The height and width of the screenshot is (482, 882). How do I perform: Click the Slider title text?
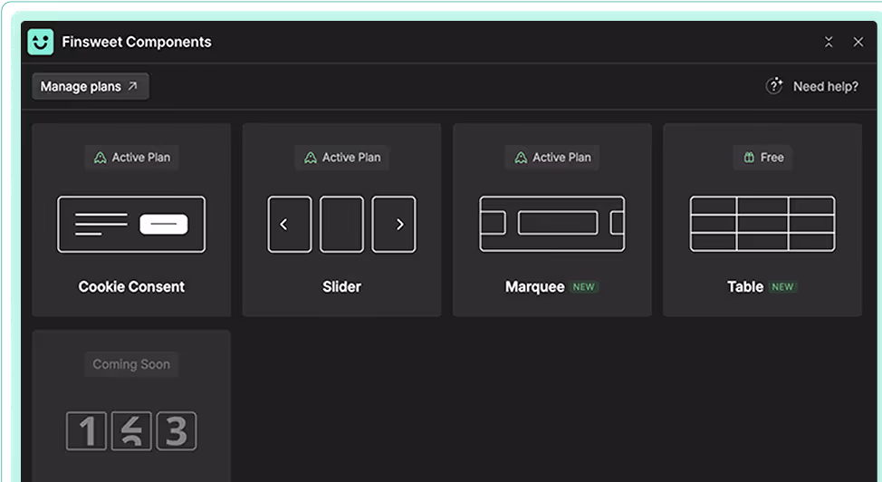[342, 287]
